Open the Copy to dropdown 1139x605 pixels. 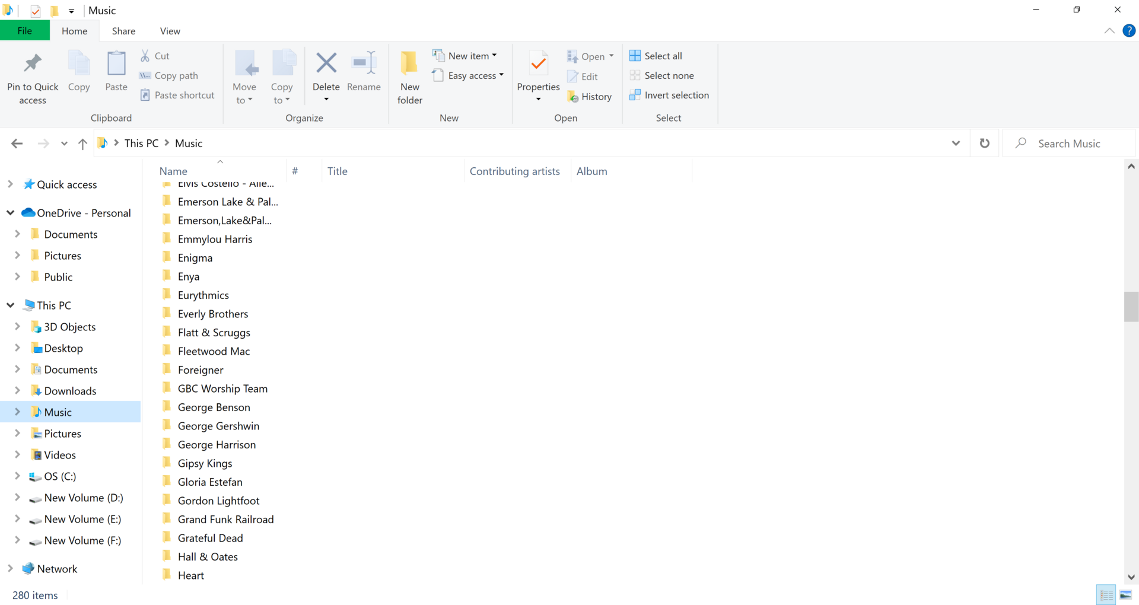282,94
